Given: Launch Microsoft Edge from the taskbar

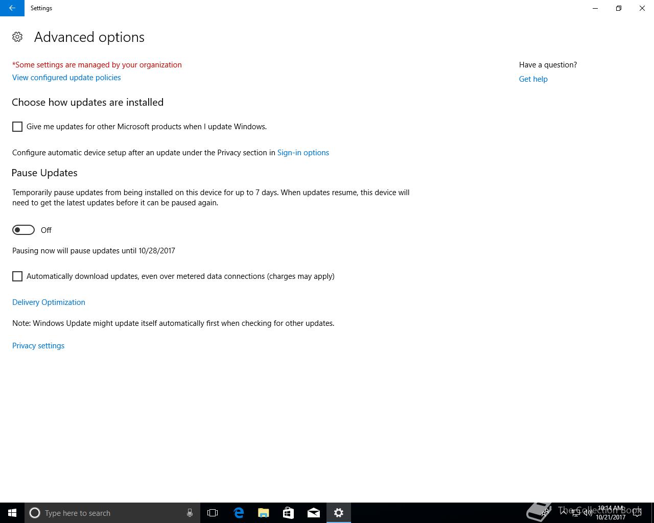Looking at the screenshot, I should tap(239, 513).
